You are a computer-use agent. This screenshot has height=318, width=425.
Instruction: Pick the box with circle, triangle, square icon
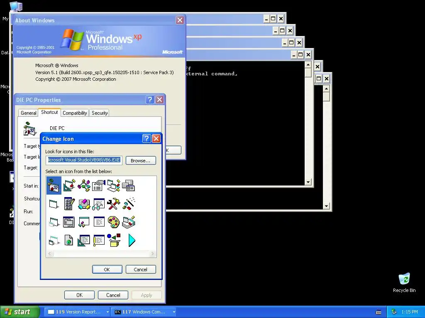click(114, 240)
